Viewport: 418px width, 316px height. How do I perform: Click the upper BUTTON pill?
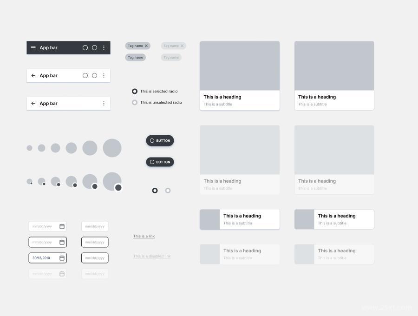point(160,141)
